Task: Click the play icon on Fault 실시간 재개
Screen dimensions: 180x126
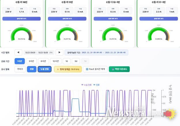Action: point(87,69)
